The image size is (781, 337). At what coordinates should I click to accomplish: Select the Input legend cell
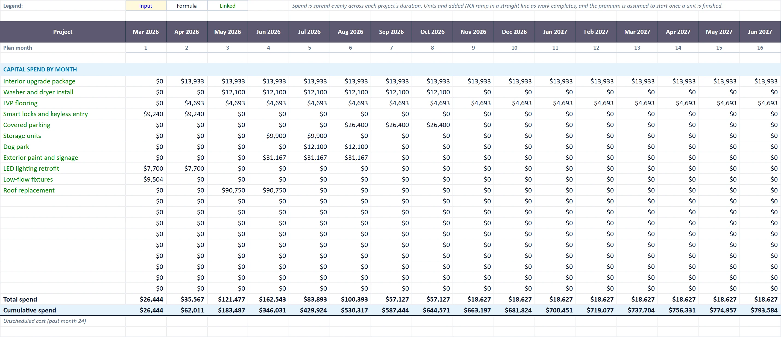pos(146,6)
